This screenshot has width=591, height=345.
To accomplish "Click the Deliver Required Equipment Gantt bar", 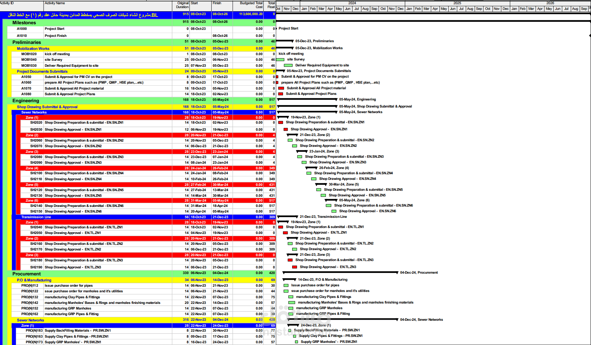I will tap(288, 65).
